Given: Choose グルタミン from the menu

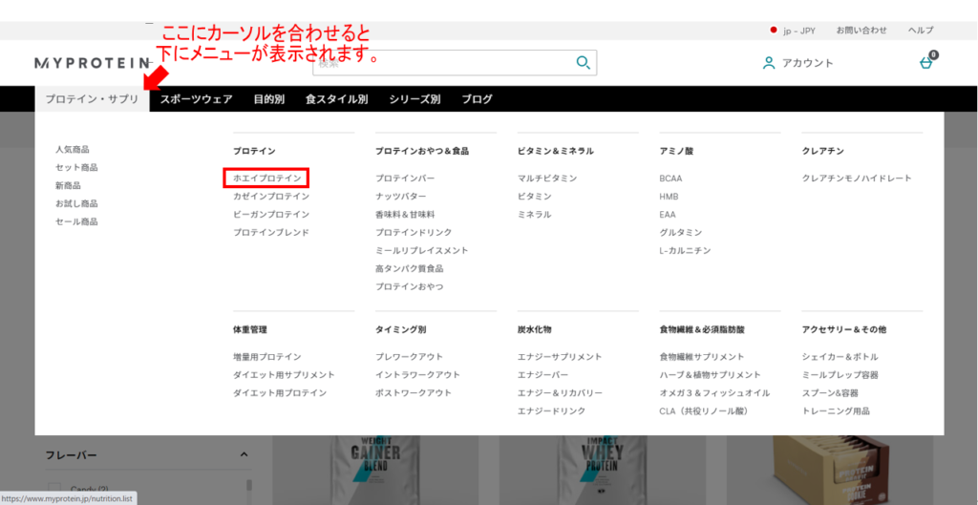Looking at the screenshot, I should 681,233.
